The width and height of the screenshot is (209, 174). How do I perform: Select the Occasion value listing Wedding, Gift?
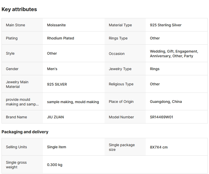(x=174, y=54)
